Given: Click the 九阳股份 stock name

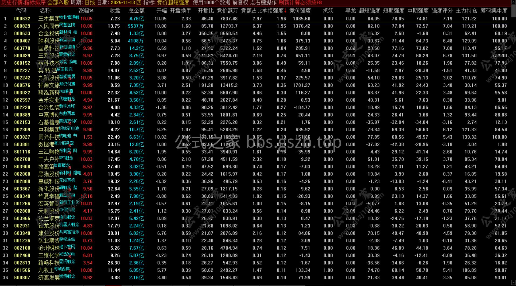Looking at the screenshot, I should [49, 78].
